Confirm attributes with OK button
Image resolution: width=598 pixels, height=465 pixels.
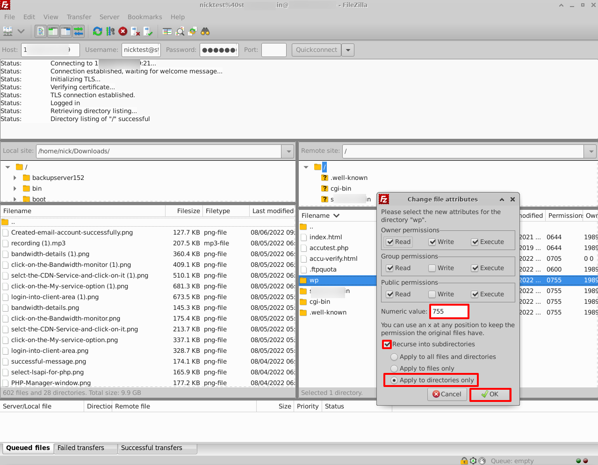[x=490, y=394]
